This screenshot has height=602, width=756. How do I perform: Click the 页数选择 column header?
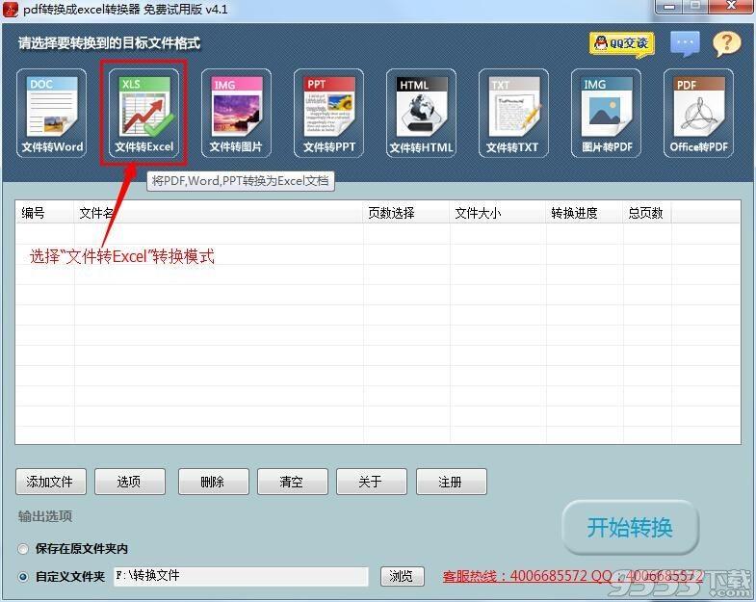(x=406, y=213)
